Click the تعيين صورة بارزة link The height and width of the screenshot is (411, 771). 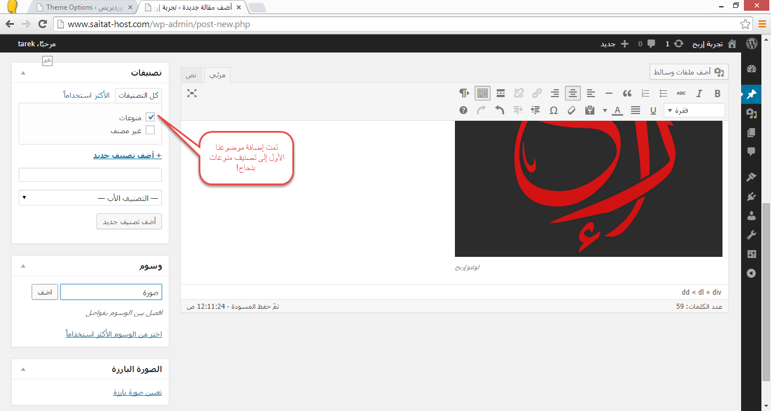(138, 392)
